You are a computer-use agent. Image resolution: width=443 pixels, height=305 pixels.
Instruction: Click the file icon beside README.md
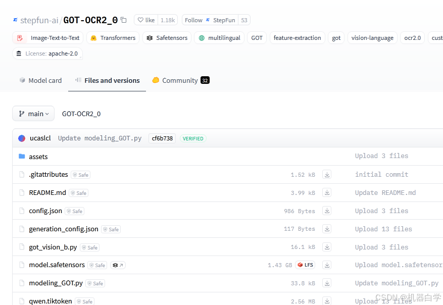(x=22, y=192)
